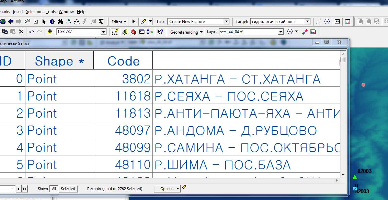Select the Select Features tool

click(x=27, y=22)
